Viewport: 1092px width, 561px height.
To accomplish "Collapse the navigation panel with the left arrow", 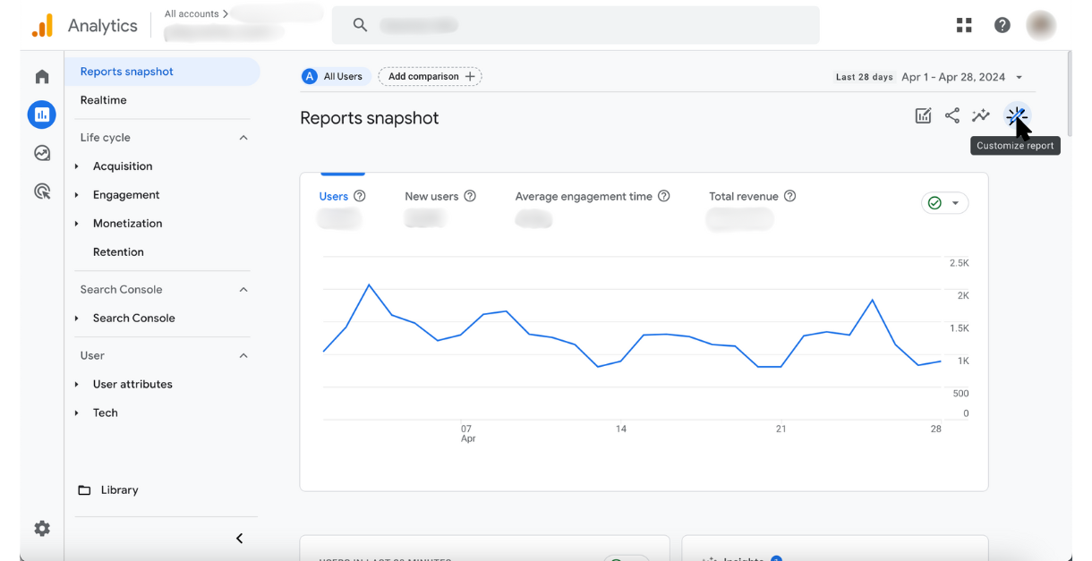I will [239, 538].
